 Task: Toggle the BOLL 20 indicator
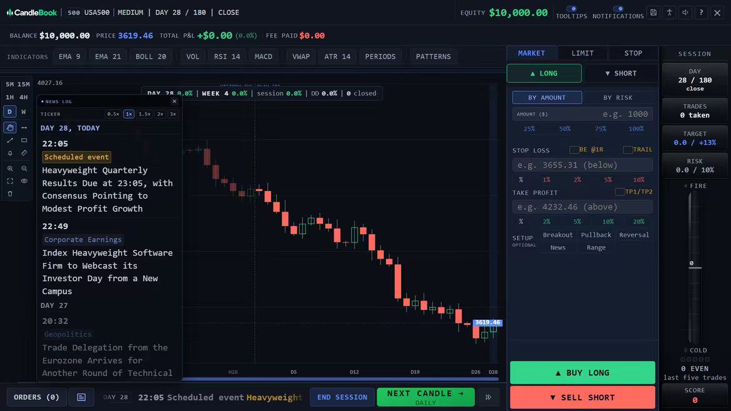click(151, 56)
